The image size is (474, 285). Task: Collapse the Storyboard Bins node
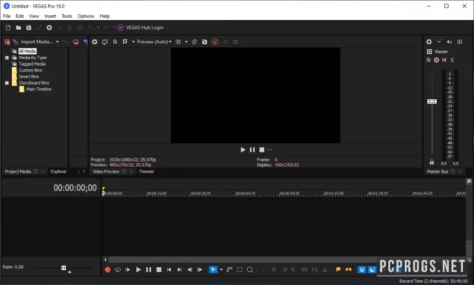tap(7, 83)
